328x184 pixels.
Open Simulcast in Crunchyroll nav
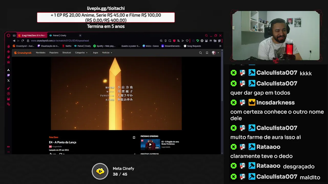tap(67, 53)
